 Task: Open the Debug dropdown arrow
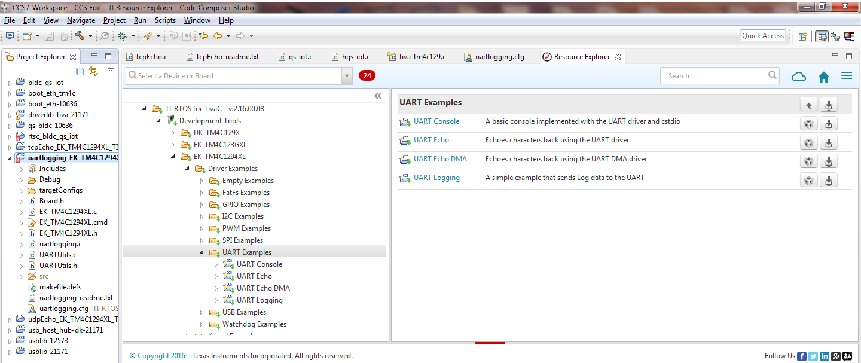click(x=133, y=36)
